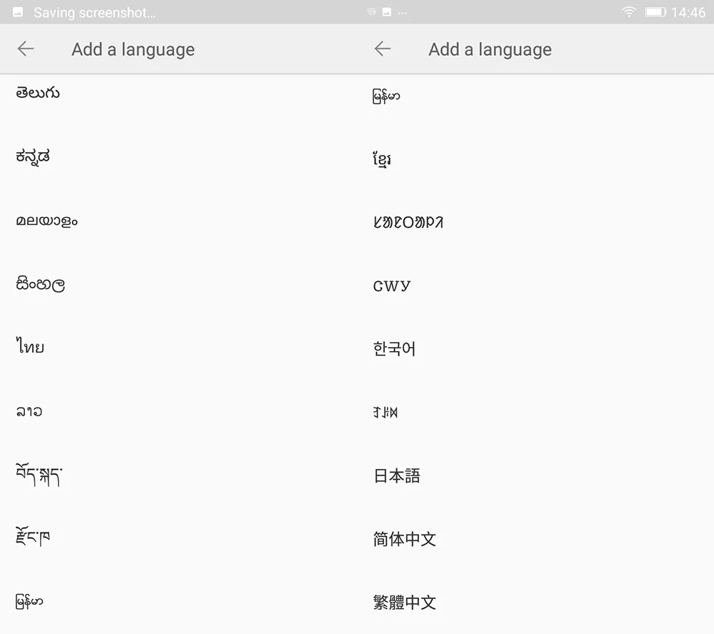Tap back arrow in right Add a language panel
This screenshot has height=634, width=714.
click(x=383, y=49)
